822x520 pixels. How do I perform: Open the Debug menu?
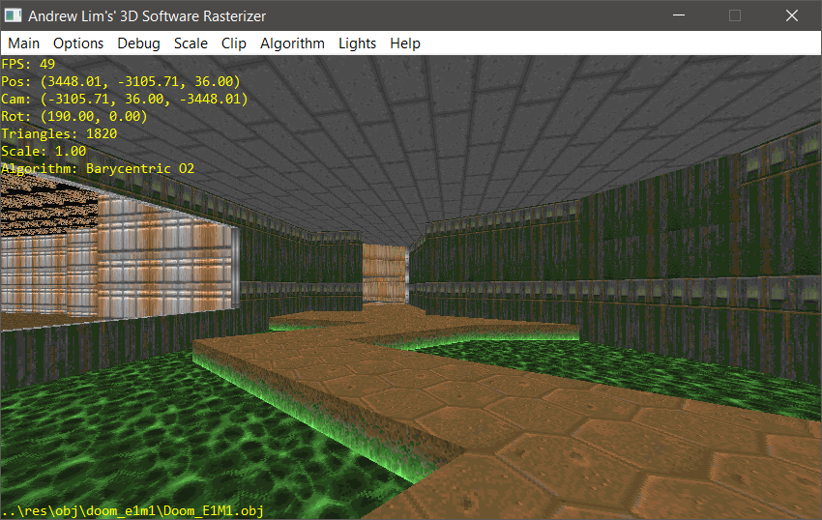[138, 43]
